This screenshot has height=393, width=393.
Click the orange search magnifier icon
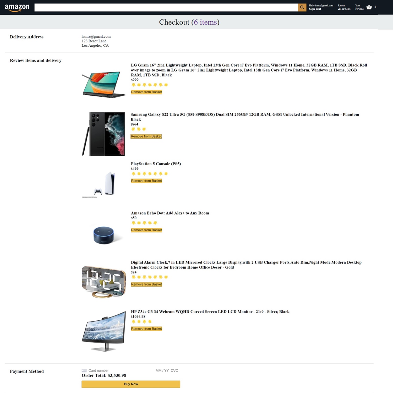[302, 7]
